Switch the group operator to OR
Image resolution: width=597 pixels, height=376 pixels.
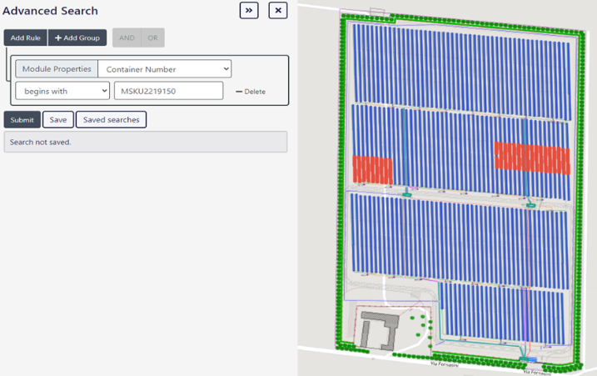pos(152,38)
